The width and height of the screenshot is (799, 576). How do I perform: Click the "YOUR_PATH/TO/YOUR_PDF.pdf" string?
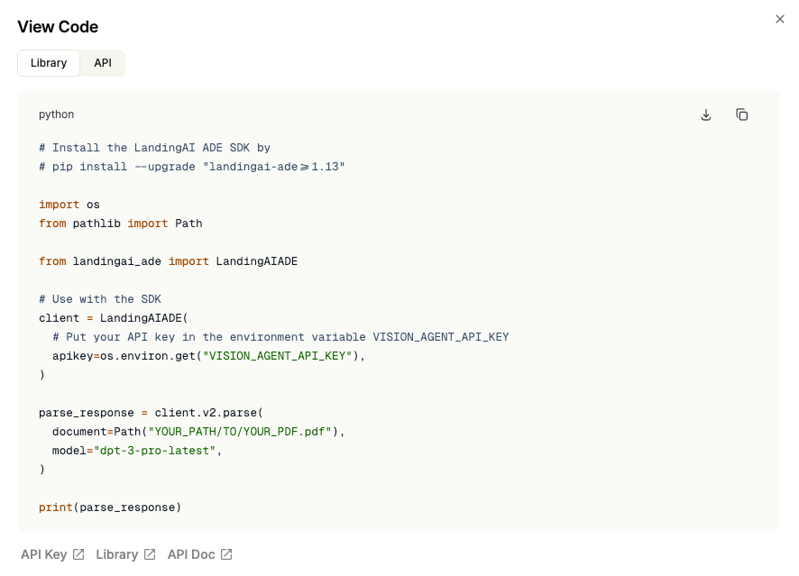click(240, 432)
